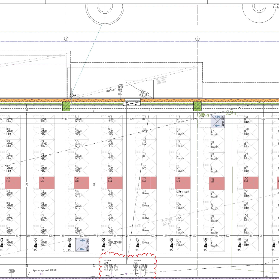279x279 pixels.
Task: Click the IW03 wall tag
Action: click(x=11, y=271)
